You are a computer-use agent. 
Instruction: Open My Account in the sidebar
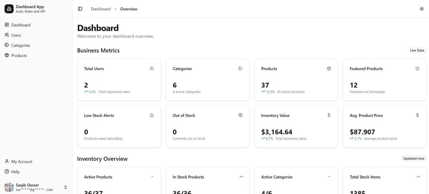pyautogui.click(x=36, y=162)
